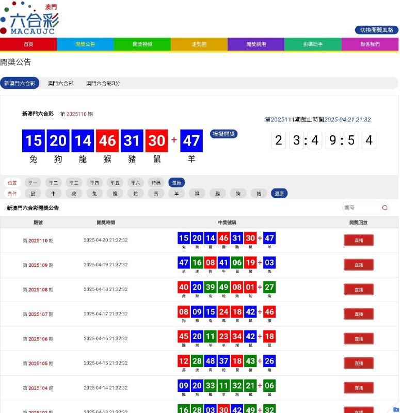
Task: Select 開獎調用 in the nav bar
Action: pos(256,44)
